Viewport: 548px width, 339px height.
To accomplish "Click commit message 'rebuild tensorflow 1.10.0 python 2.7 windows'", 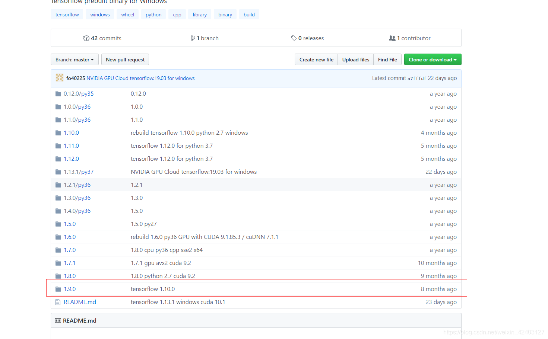I will coord(189,133).
